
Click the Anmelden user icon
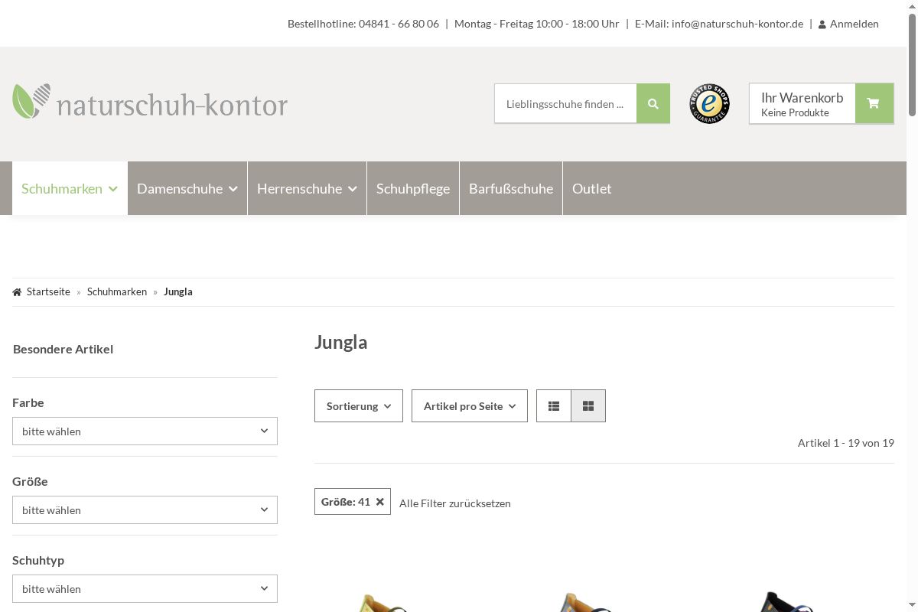pos(822,24)
